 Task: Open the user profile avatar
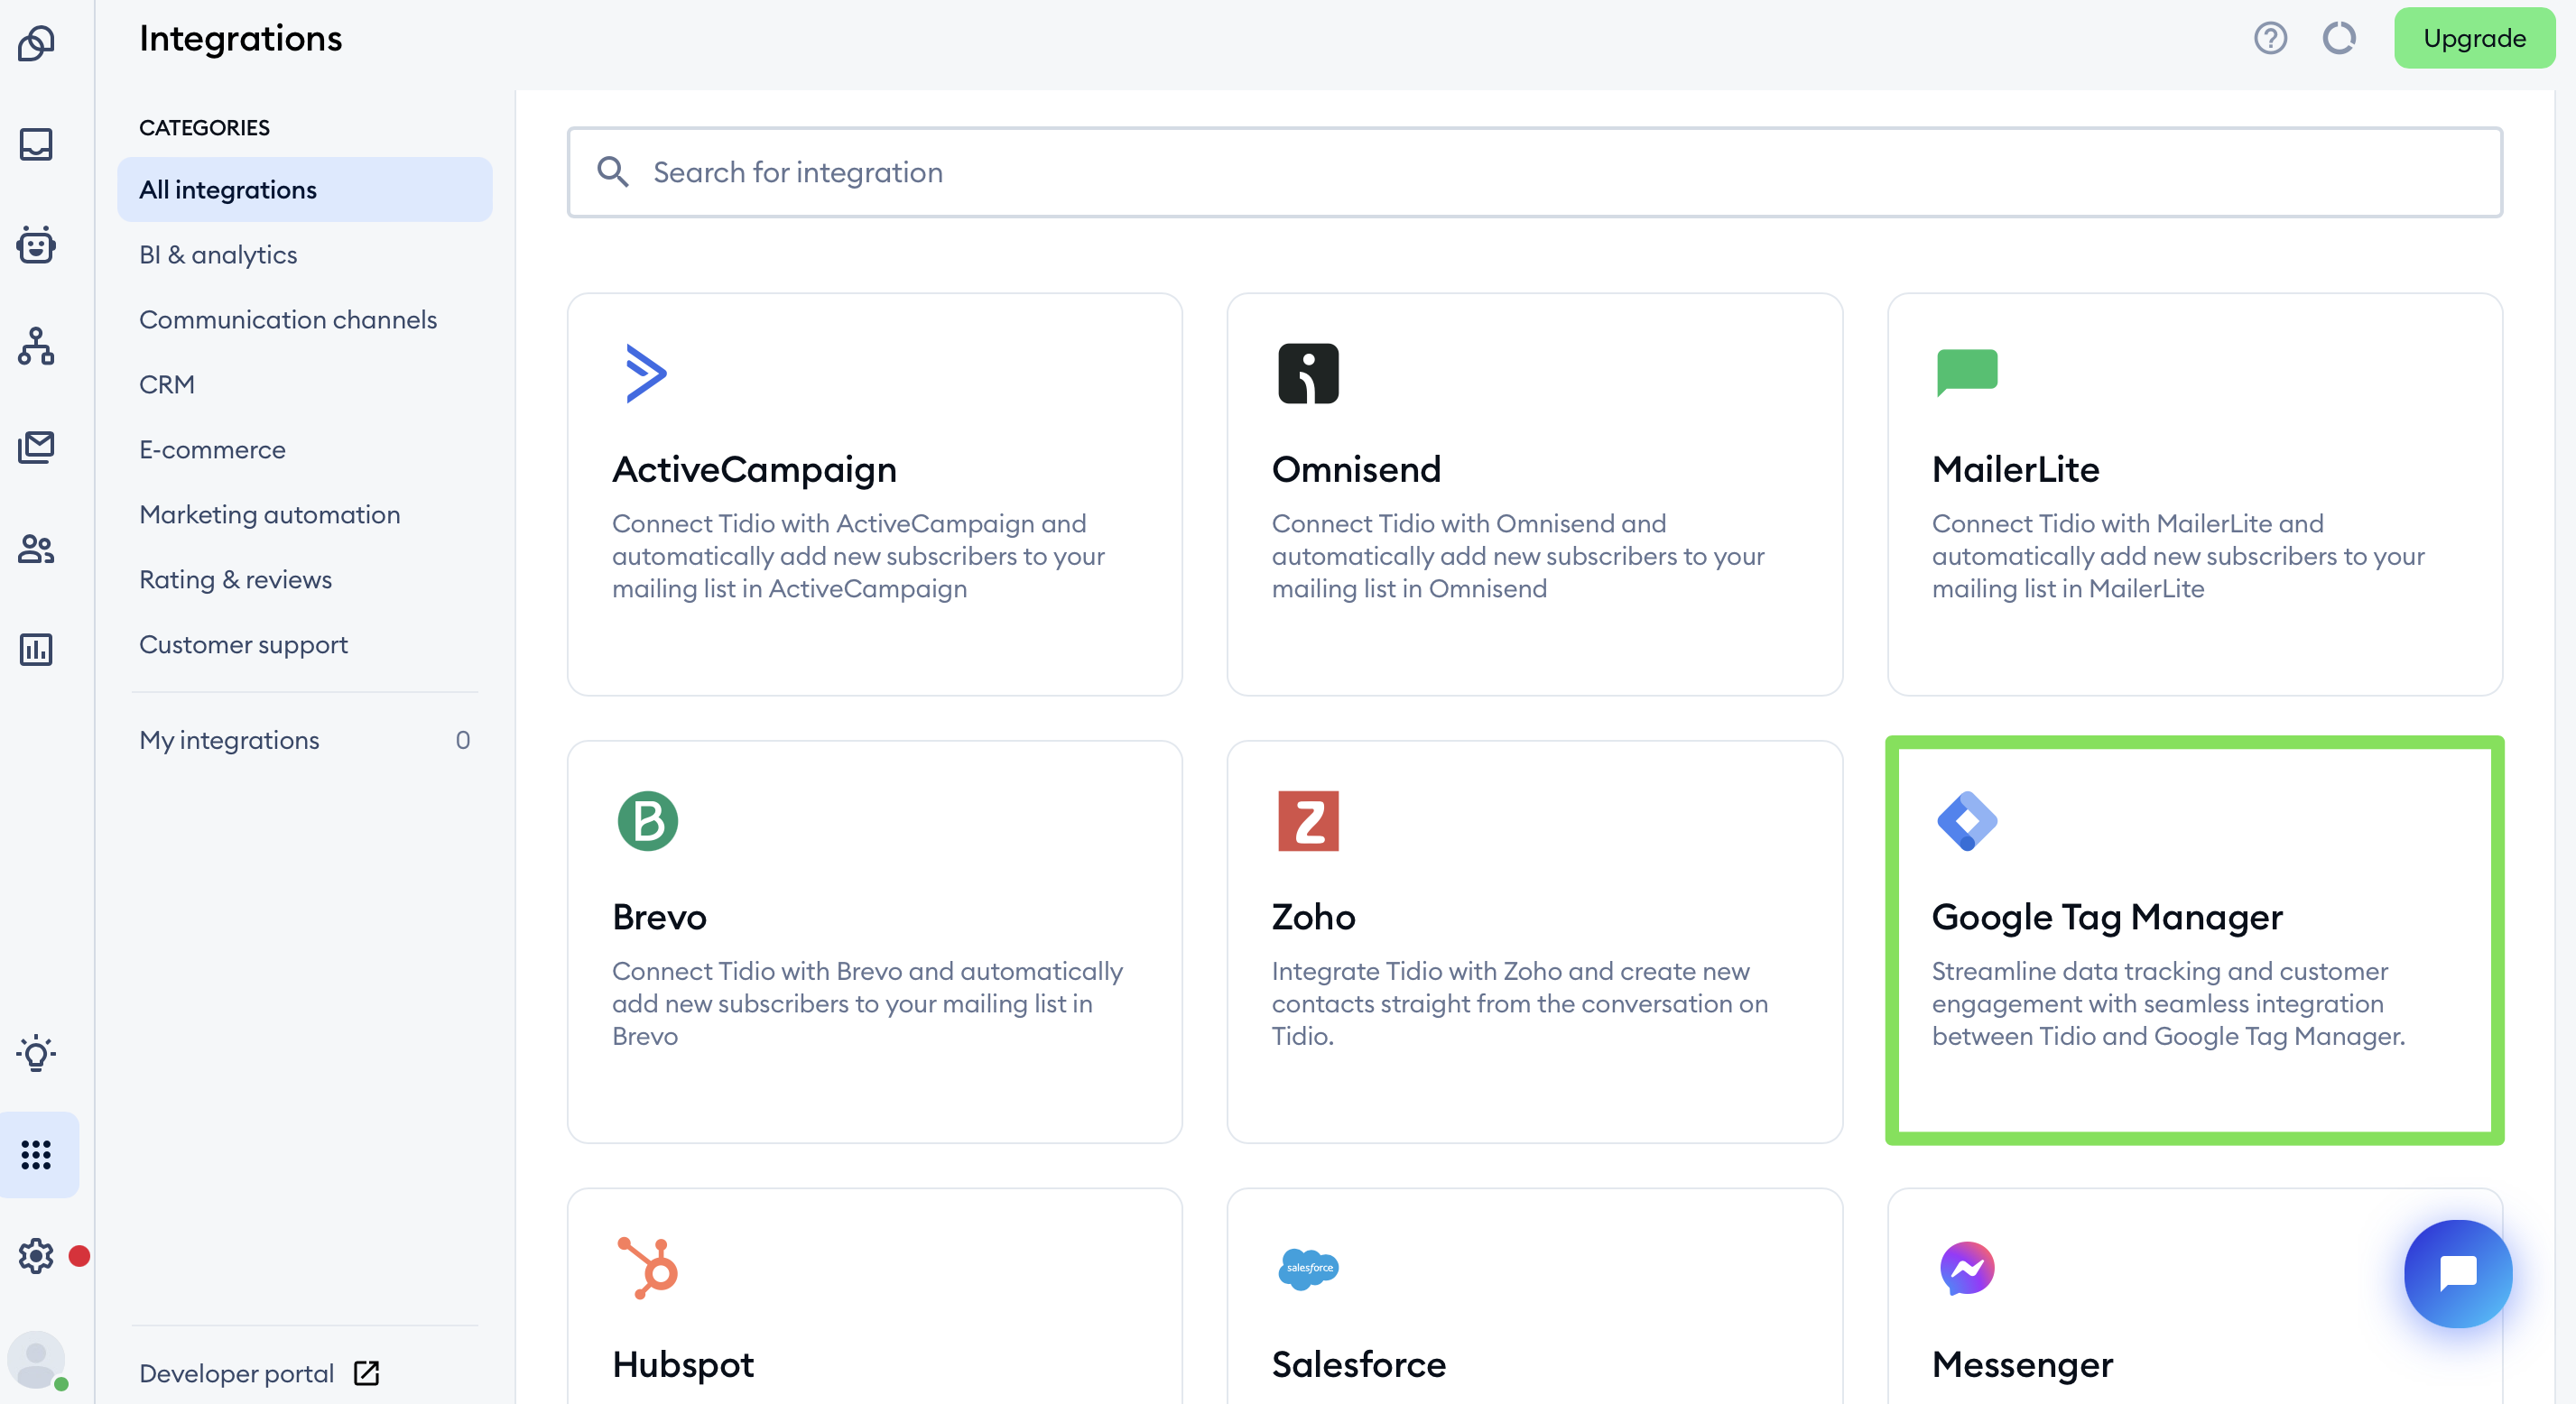[x=37, y=1360]
